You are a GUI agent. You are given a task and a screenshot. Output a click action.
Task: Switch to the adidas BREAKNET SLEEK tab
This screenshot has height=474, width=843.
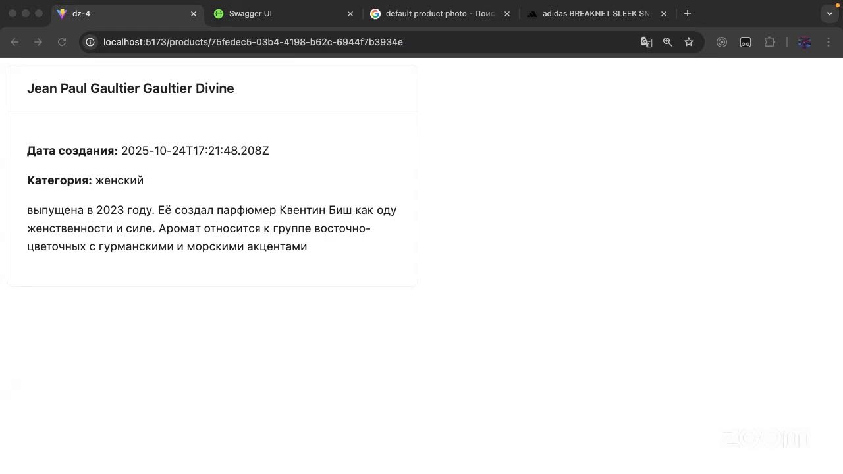597,14
